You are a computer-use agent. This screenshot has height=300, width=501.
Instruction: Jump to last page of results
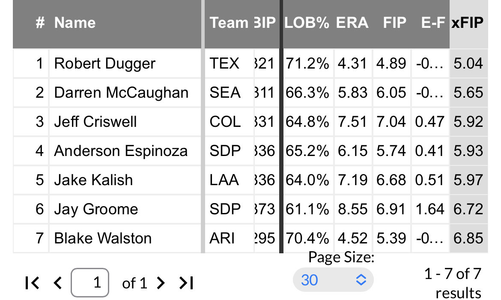186,283
